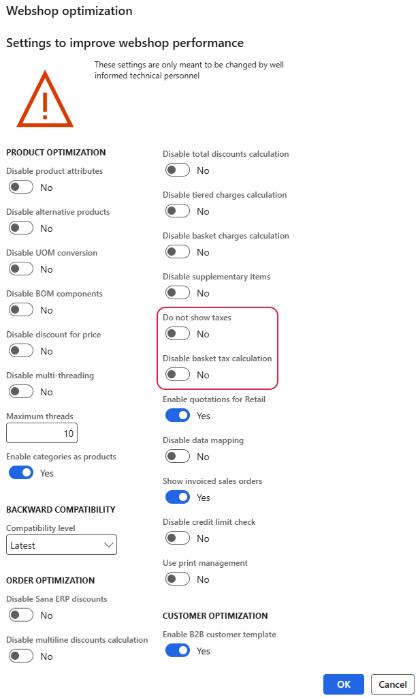Turn off Enable quotations for Retail
Screen dimensions: 420x698
tap(178, 415)
